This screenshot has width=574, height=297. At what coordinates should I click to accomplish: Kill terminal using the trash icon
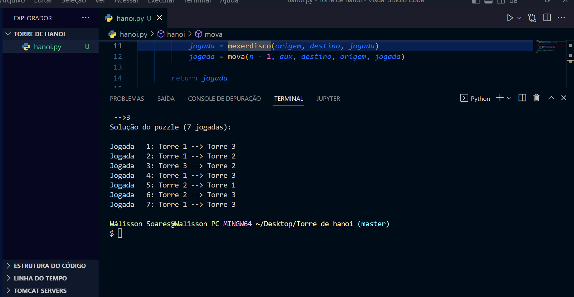coord(536,98)
